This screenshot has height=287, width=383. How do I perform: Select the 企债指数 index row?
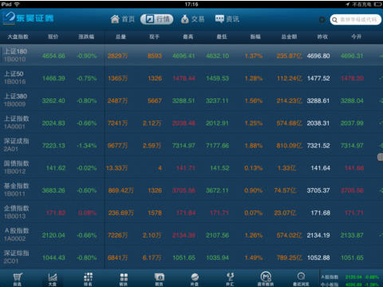191,212
